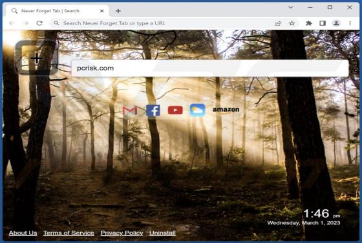Viewport: 362px width, 243px height.
Task: Click the Wednesday, March 1, 2023 date
Action: tap(304, 223)
